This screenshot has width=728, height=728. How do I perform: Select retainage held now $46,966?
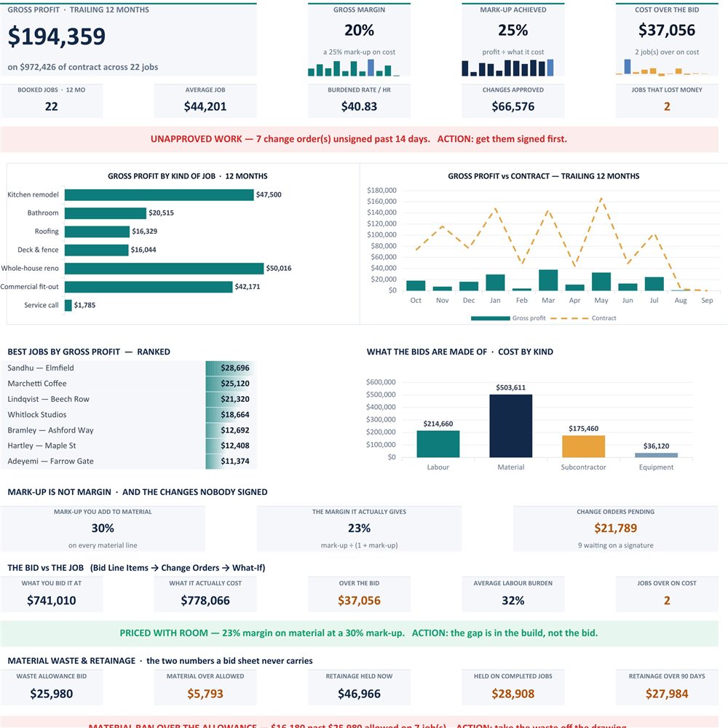point(359,694)
